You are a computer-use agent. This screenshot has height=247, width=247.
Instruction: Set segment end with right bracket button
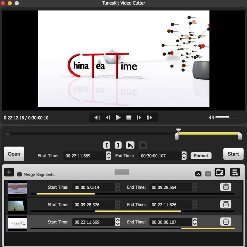(x=118, y=145)
